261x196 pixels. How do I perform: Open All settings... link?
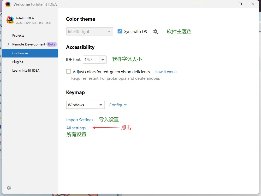pyautogui.click(x=78, y=128)
